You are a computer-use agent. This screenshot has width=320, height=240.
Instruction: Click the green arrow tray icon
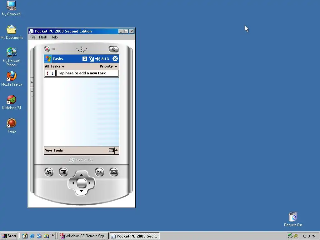(290, 236)
